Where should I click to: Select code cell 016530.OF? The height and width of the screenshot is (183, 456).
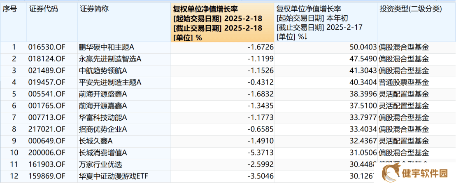pos(47,47)
